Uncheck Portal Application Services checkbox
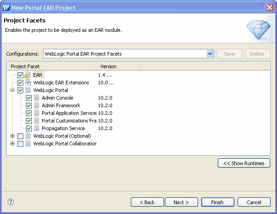Viewport: 277px width, 214px height. pyautogui.click(x=29, y=113)
